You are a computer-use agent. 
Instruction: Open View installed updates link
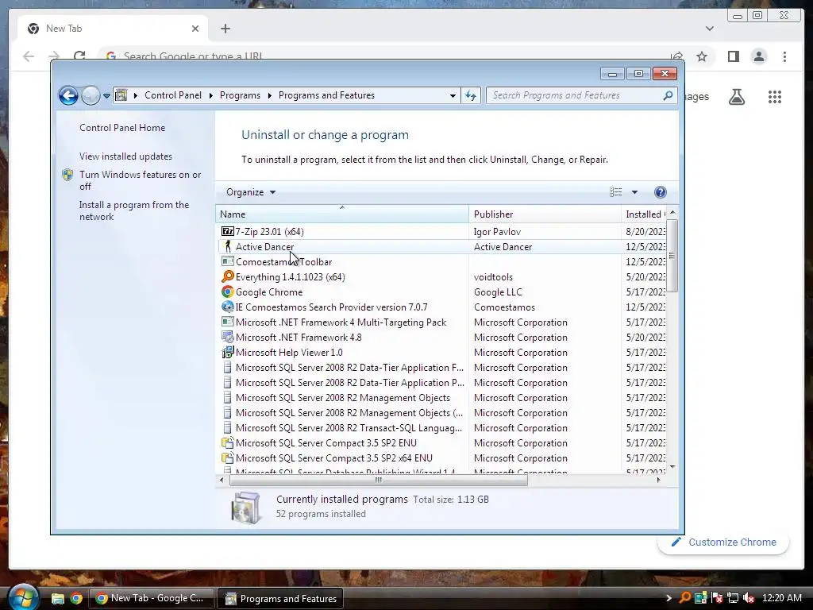pyautogui.click(x=125, y=156)
